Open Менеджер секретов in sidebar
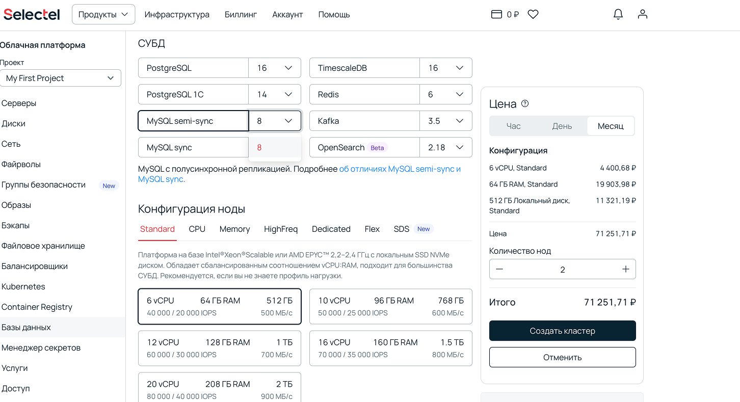The width and height of the screenshot is (740, 402). (x=41, y=347)
